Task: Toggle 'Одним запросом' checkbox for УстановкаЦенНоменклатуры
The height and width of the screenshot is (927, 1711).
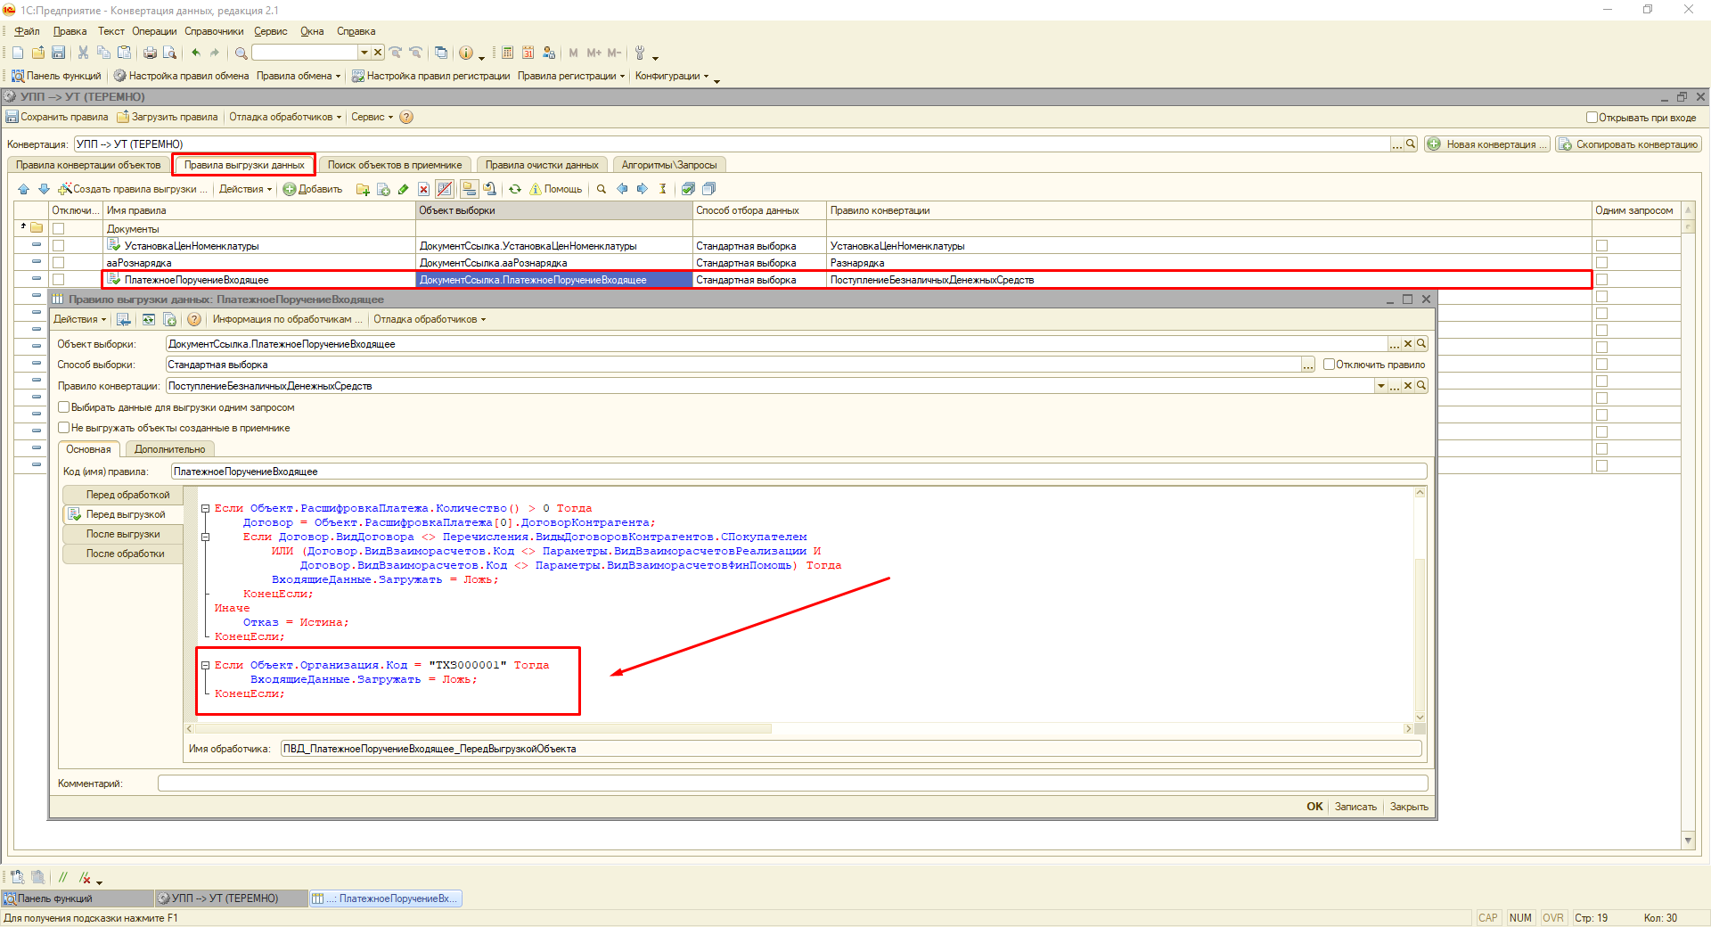Action: pyautogui.click(x=1601, y=245)
